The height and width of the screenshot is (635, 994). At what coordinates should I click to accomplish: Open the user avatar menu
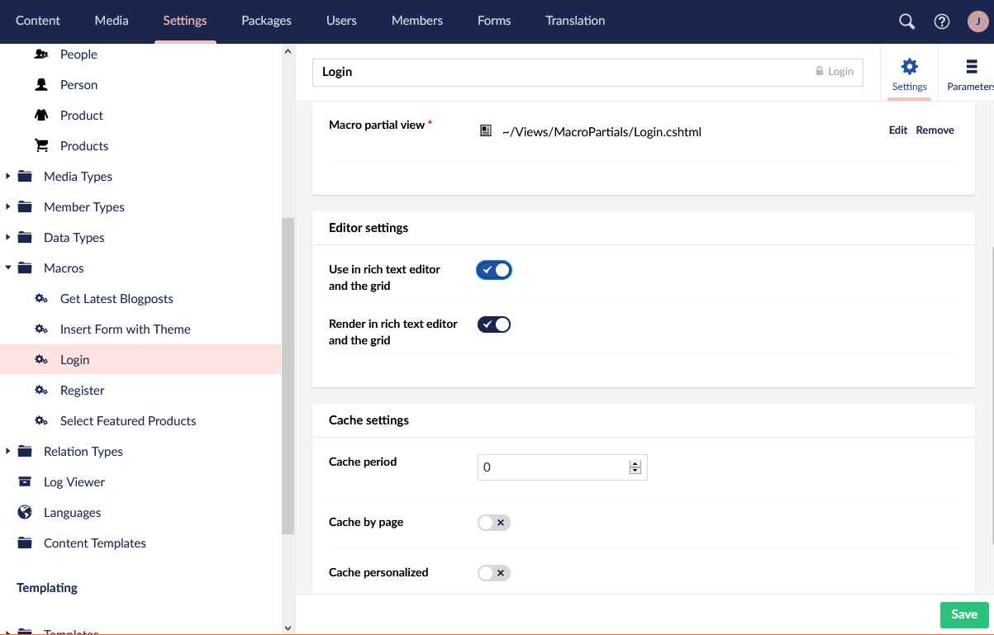[x=977, y=21]
